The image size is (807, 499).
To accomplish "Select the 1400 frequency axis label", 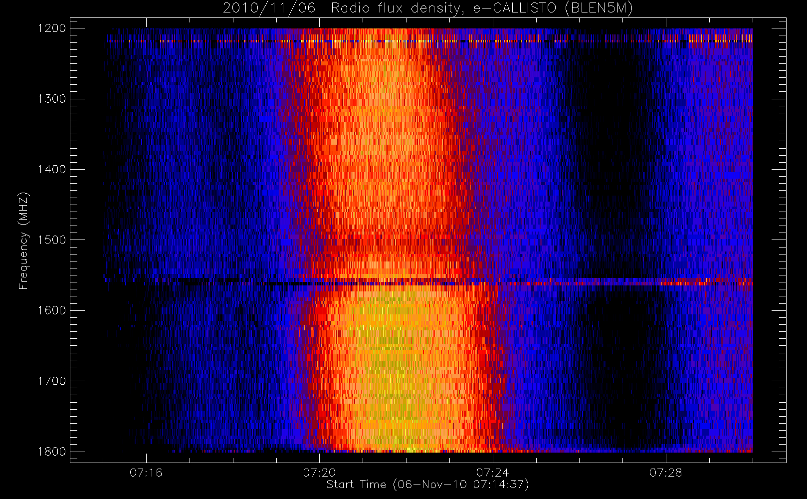I will [x=52, y=169].
